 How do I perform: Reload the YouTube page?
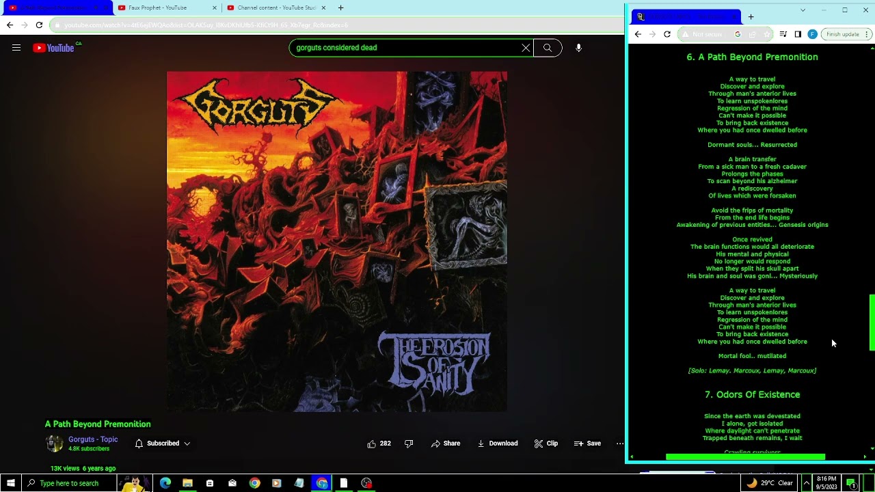(x=39, y=25)
